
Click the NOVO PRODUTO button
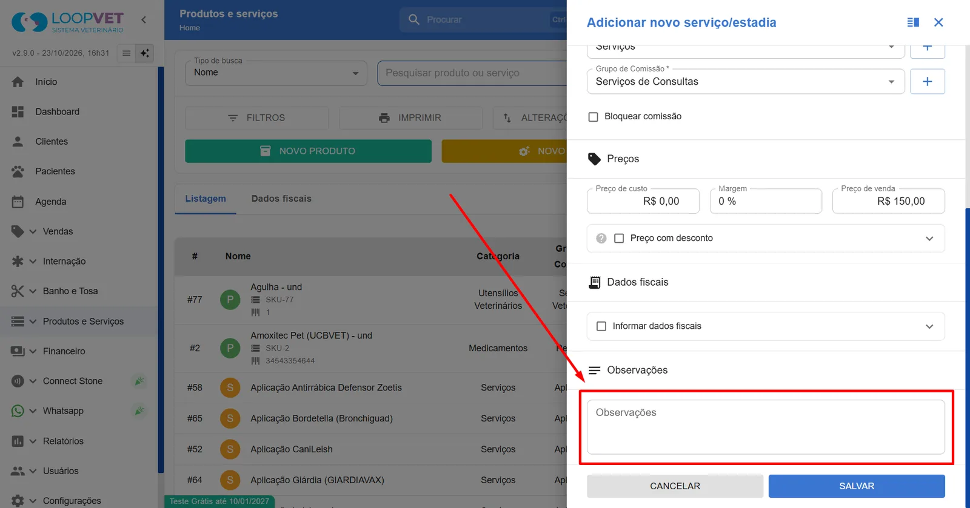point(309,151)
